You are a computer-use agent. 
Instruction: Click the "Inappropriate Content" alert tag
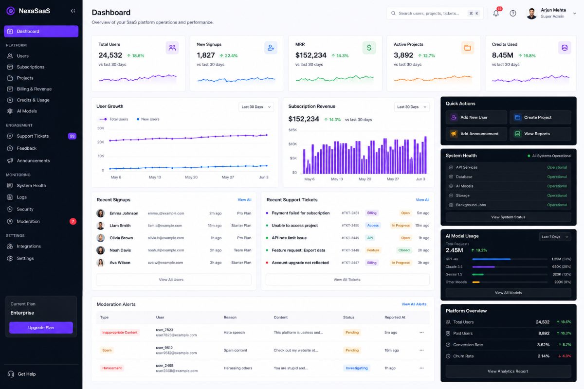pyautogui.click(x=120, y=333)
